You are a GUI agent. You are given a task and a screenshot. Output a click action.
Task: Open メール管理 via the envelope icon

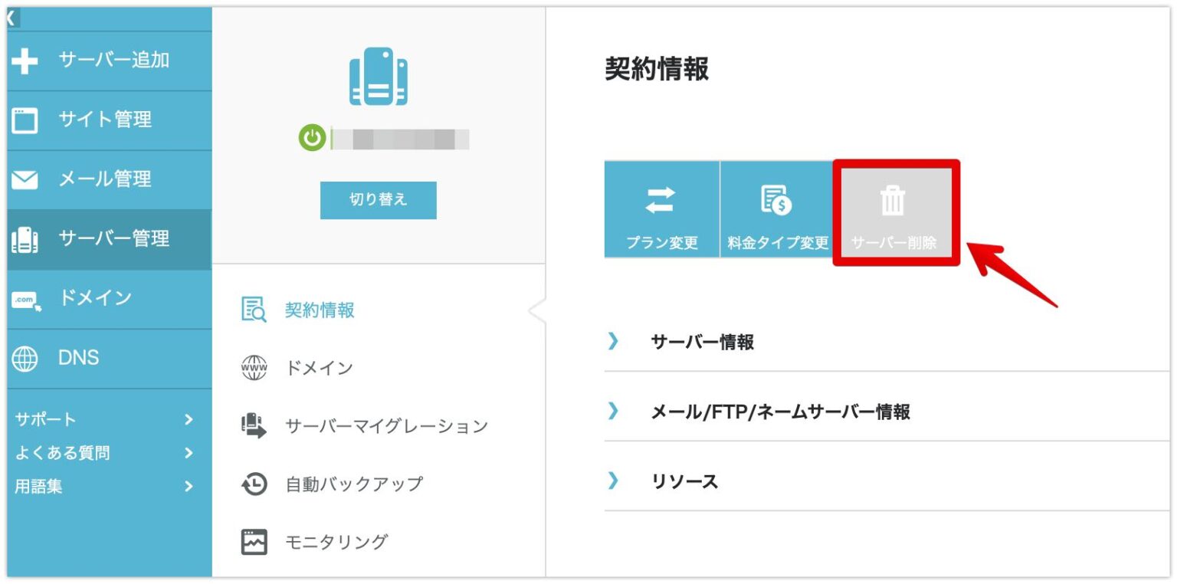pyautogui.click(x=24, y=179)
